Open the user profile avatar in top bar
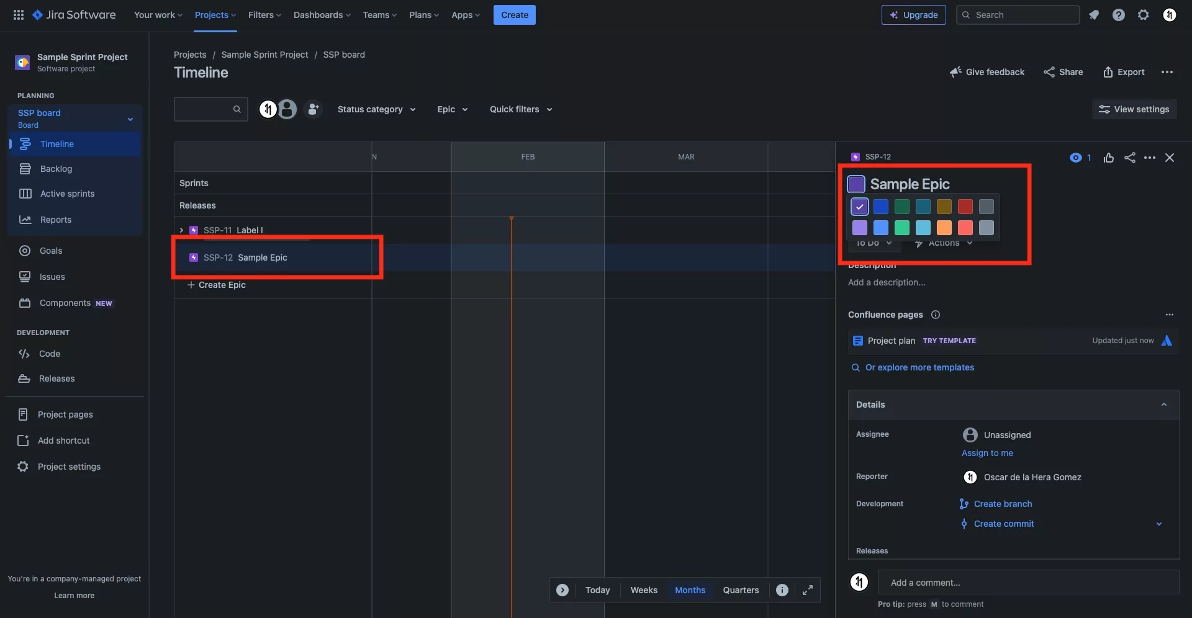1192x618 pixels. tap(1170, 15)
